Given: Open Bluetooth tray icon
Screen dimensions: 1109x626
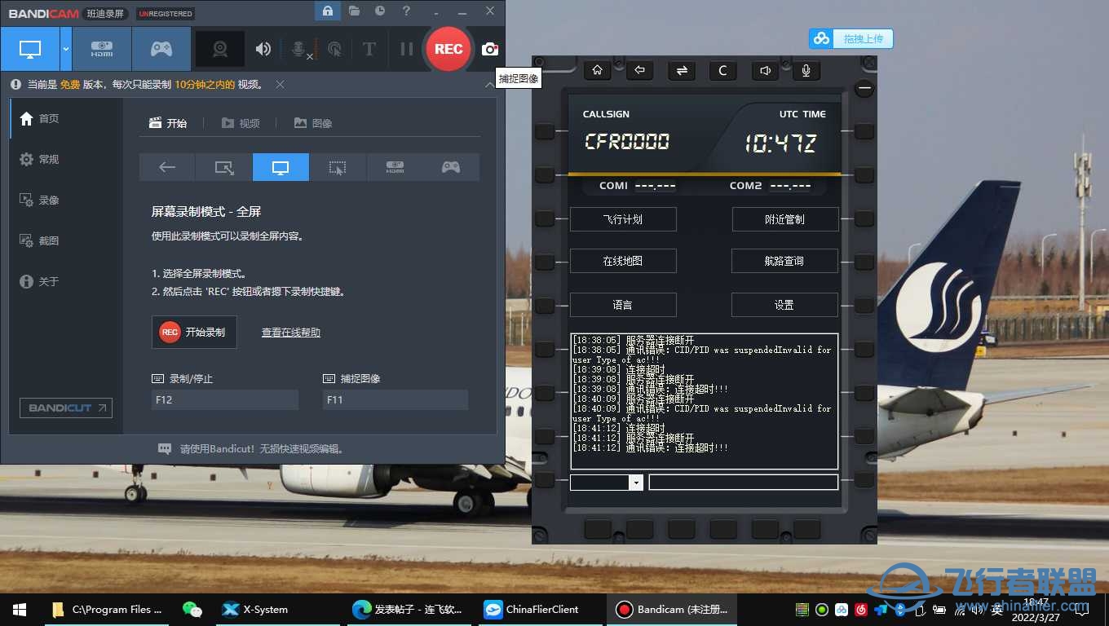Looking at the screenshot, I should point(900,609).
